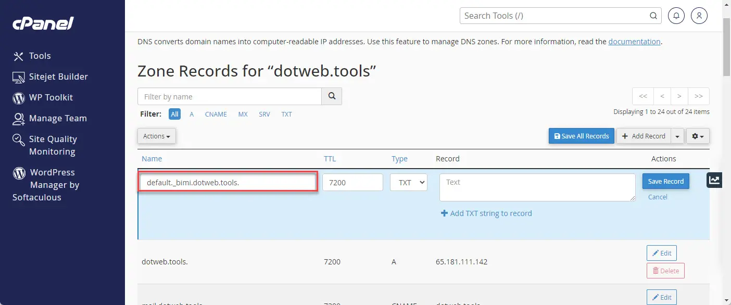Open the documentation link
The image size is (731, 305).
(x=634, y=42)
